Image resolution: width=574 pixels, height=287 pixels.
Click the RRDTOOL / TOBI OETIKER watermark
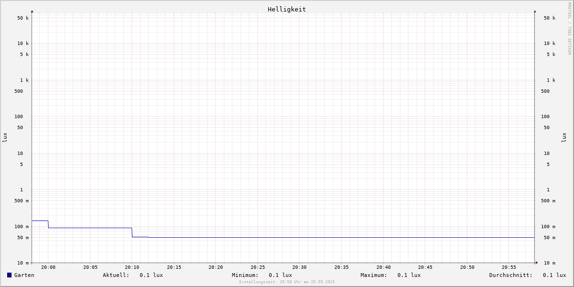(x=569, y=29)
